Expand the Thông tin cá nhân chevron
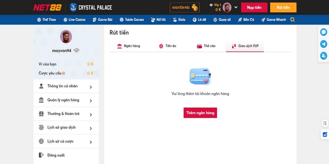This screenshot has width=329, height=164. coord(91,87)
